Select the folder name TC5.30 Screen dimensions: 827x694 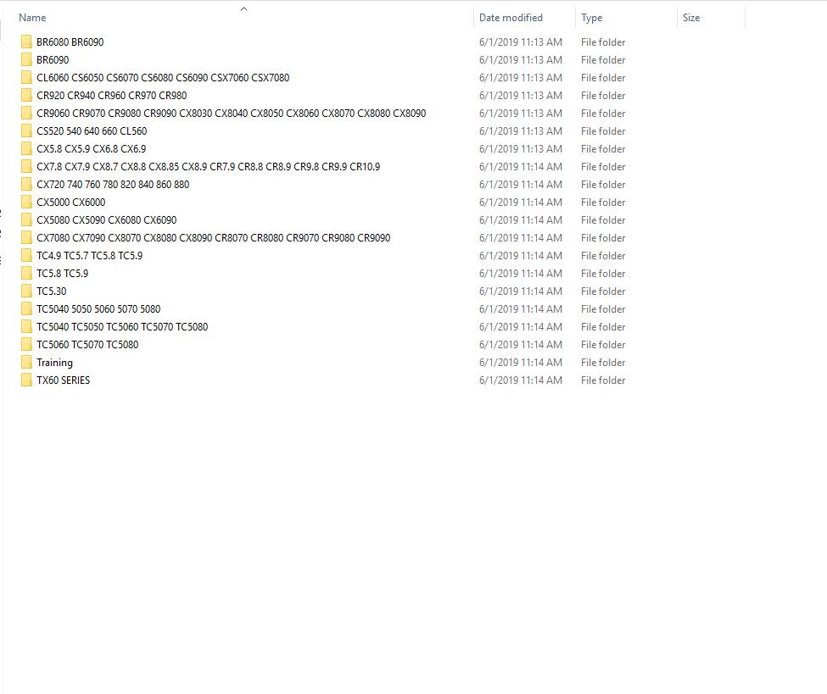coord(52,291)
